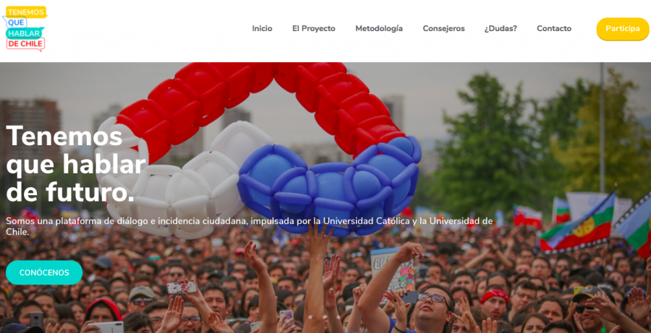
Task: Click the teal HABLAR bubble in logo
Action: pos(25,33)
